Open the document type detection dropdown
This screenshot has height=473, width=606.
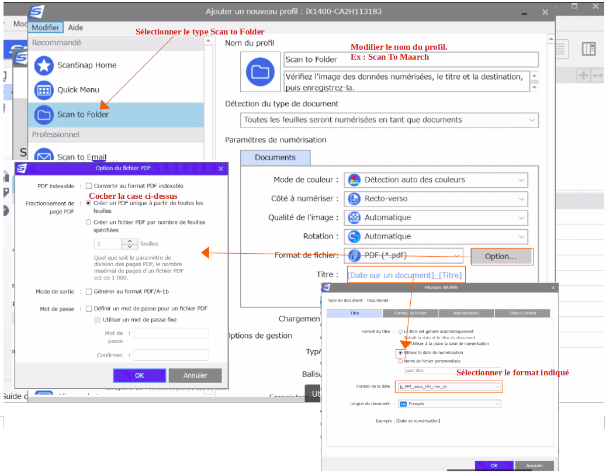pyautogui.click(x=389, y=120)
